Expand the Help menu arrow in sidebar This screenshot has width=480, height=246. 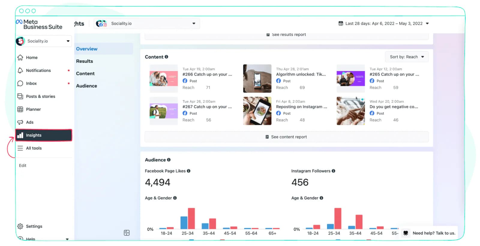67,239
